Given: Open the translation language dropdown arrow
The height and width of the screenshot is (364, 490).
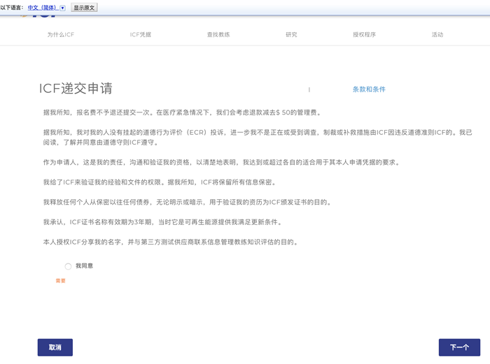Looking at the screenshot, I should [62, 8].
